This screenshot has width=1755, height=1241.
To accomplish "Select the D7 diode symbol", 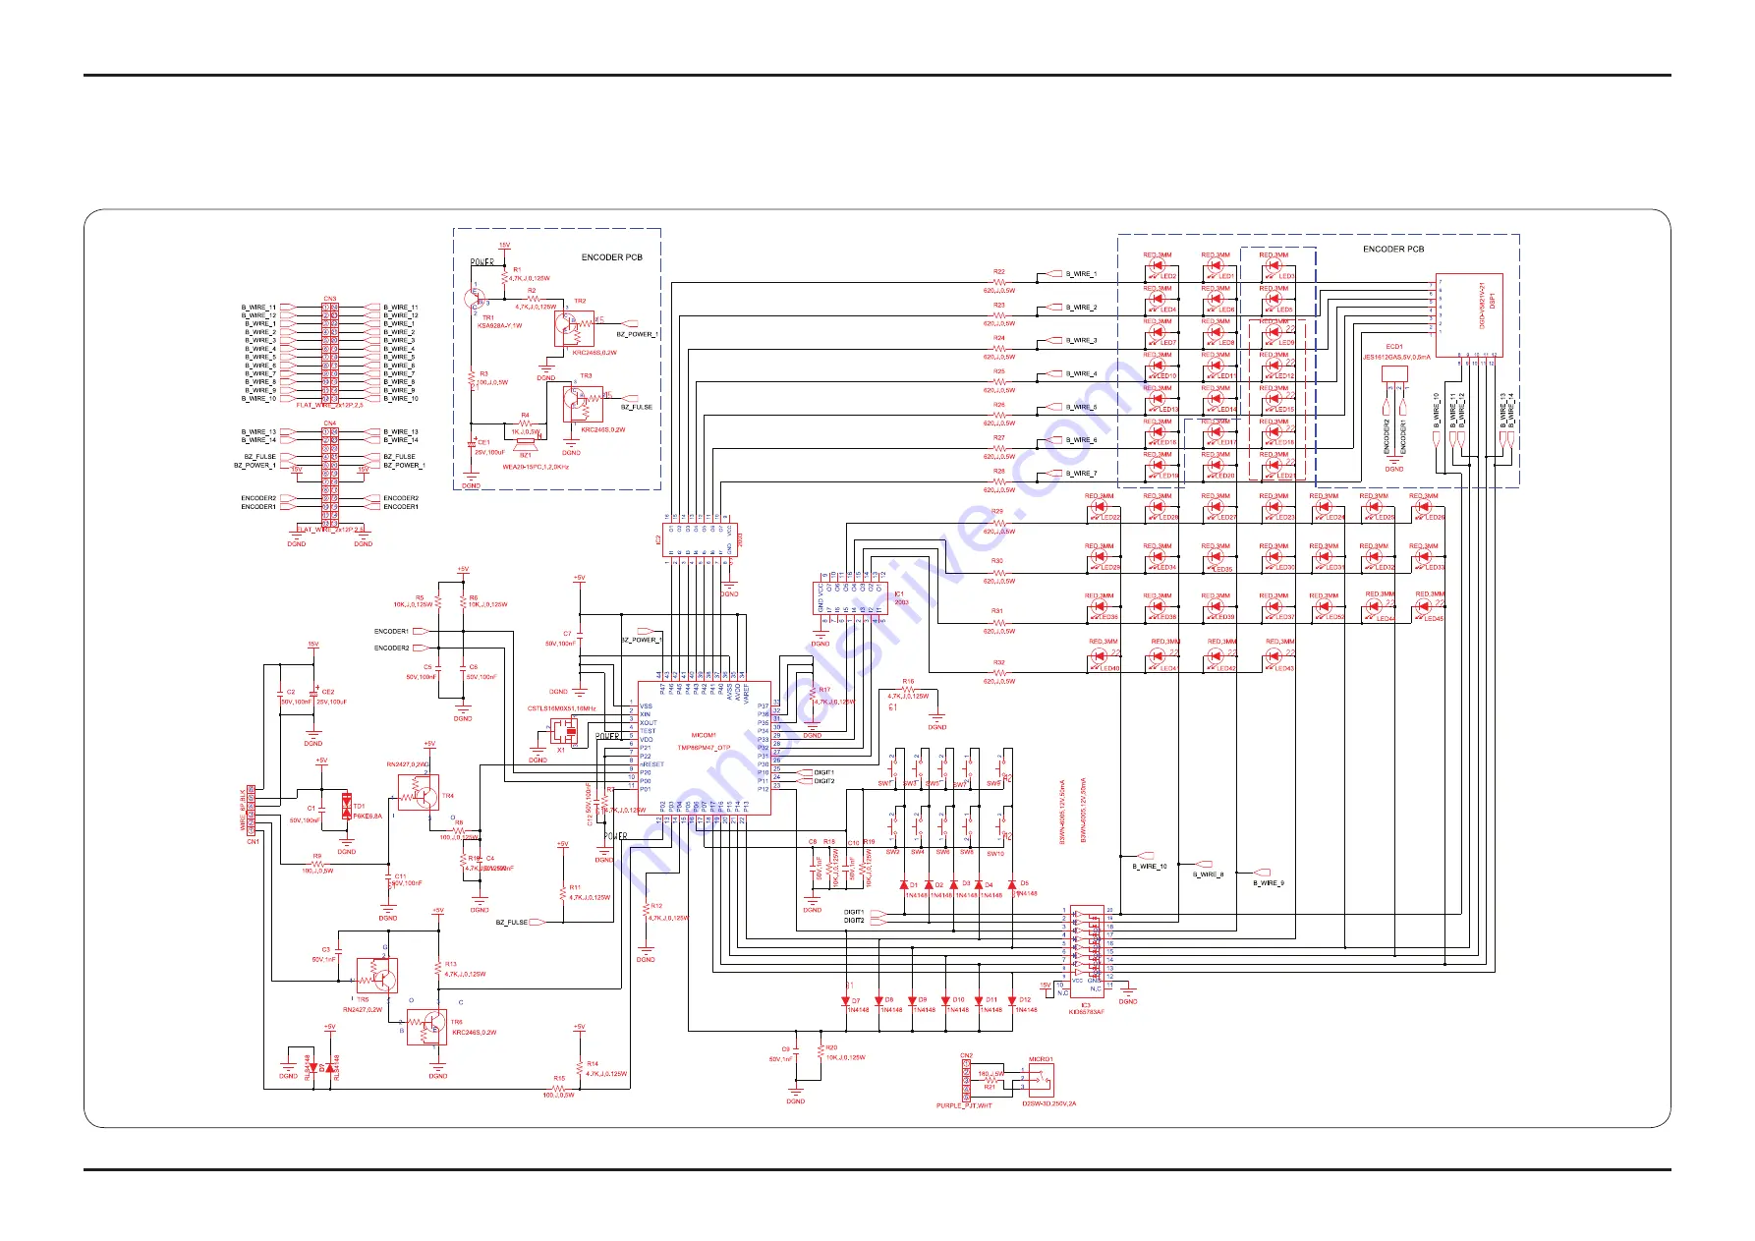I will 845,1001.
